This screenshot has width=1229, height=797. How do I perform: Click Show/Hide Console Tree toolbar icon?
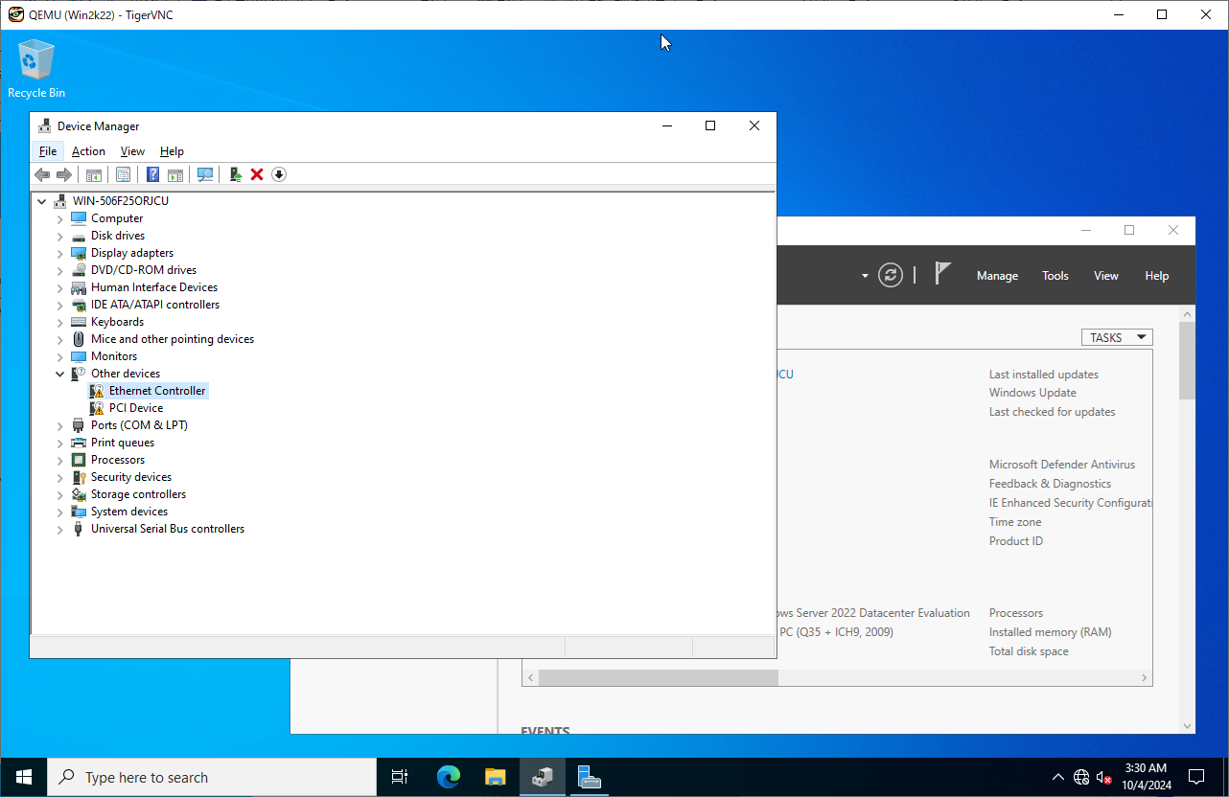coord(94,174)
